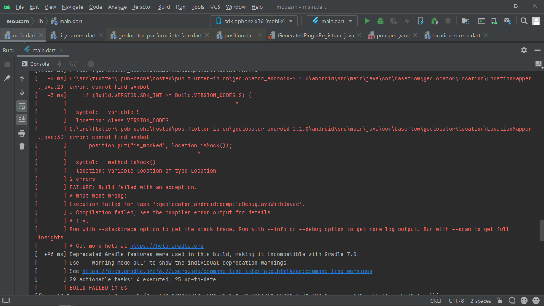Pin the Run tool window tab
The height and width of the screenshot is (306, 544).
pyautogui.click(x=7, y=78)
